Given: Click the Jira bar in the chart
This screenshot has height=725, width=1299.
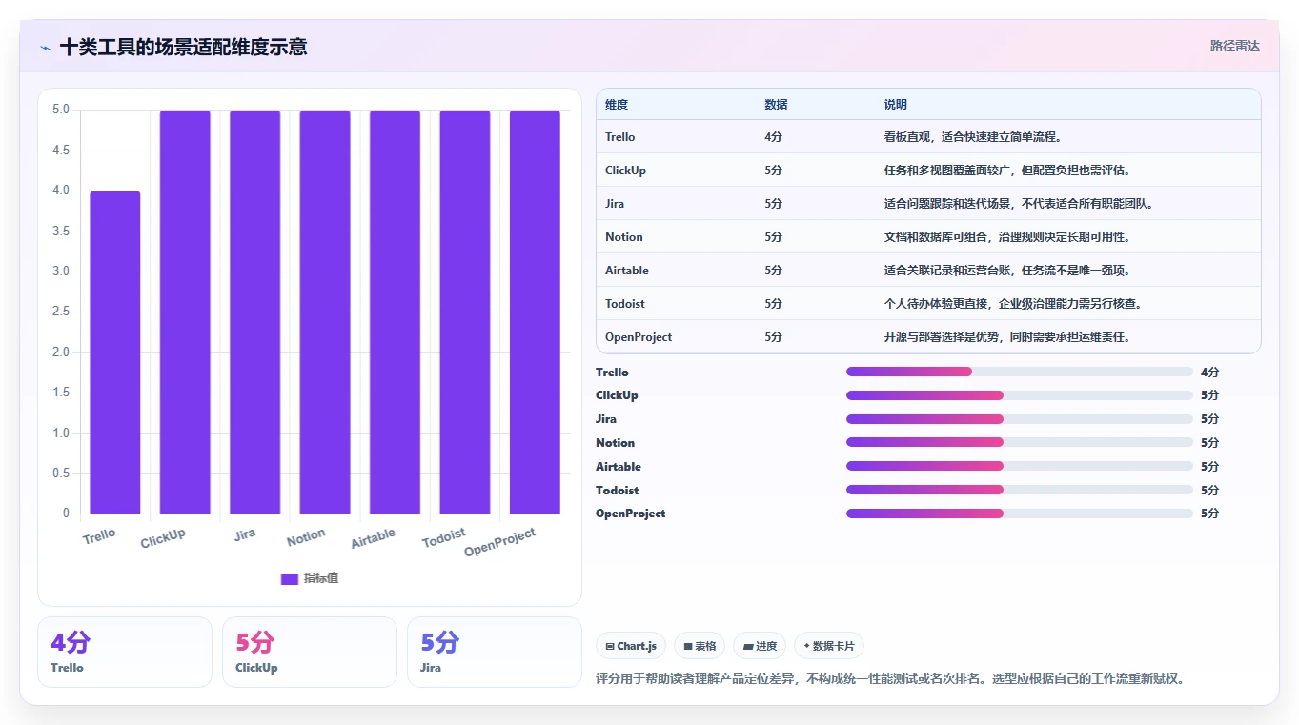Looking at the screenshot, I should pos(255,312).
